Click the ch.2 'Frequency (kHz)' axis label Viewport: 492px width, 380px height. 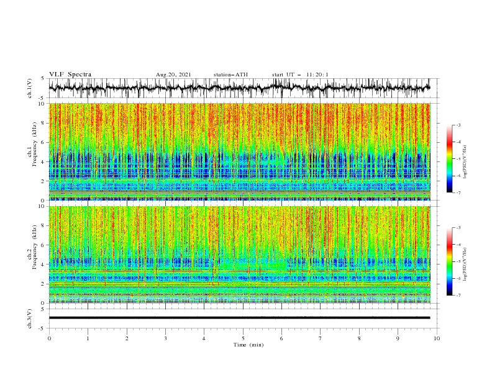click(35, 247)
